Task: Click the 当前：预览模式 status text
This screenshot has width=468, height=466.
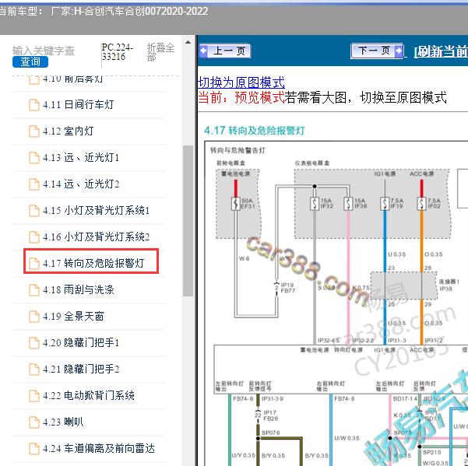Action: coord(241,97)
